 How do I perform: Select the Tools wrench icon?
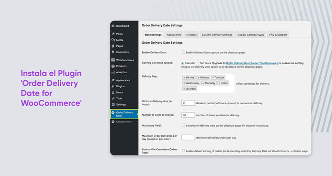click(x=113, y=98)
